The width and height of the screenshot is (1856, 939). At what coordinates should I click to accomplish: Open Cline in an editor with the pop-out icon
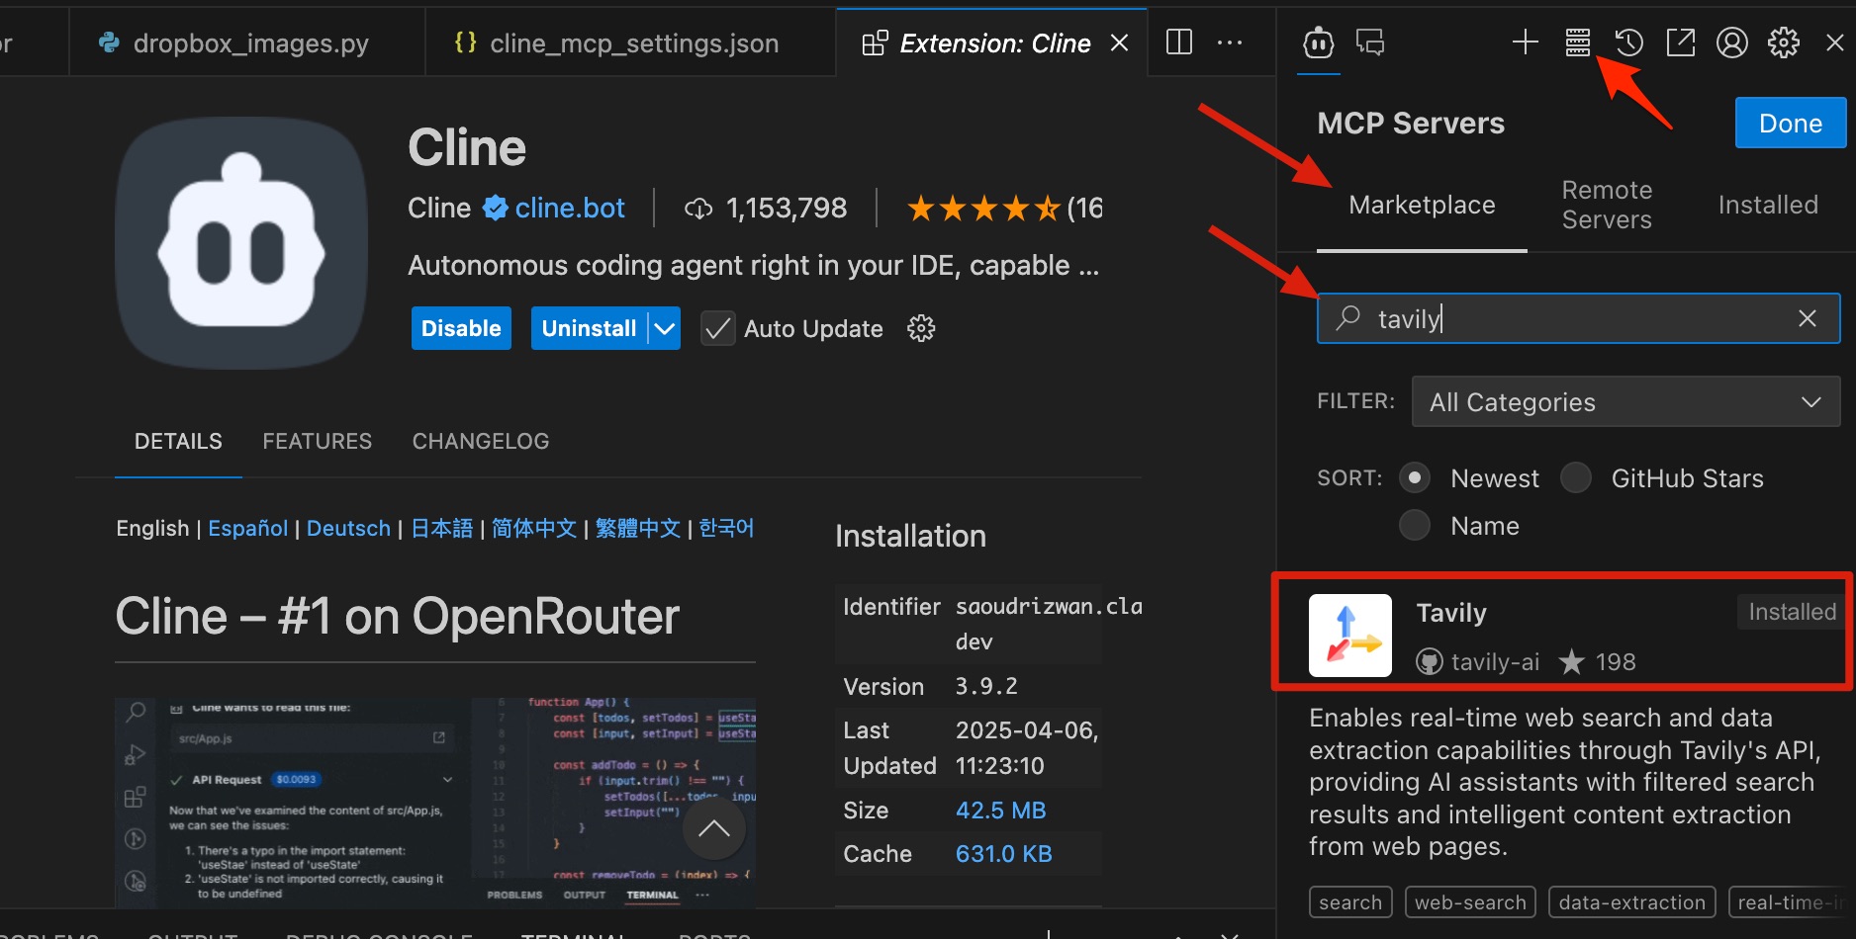tap(1681, 42)
